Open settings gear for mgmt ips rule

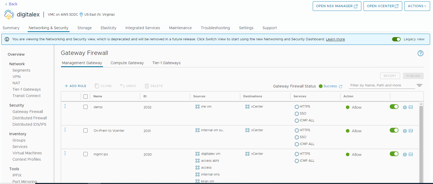coord(405,155)
